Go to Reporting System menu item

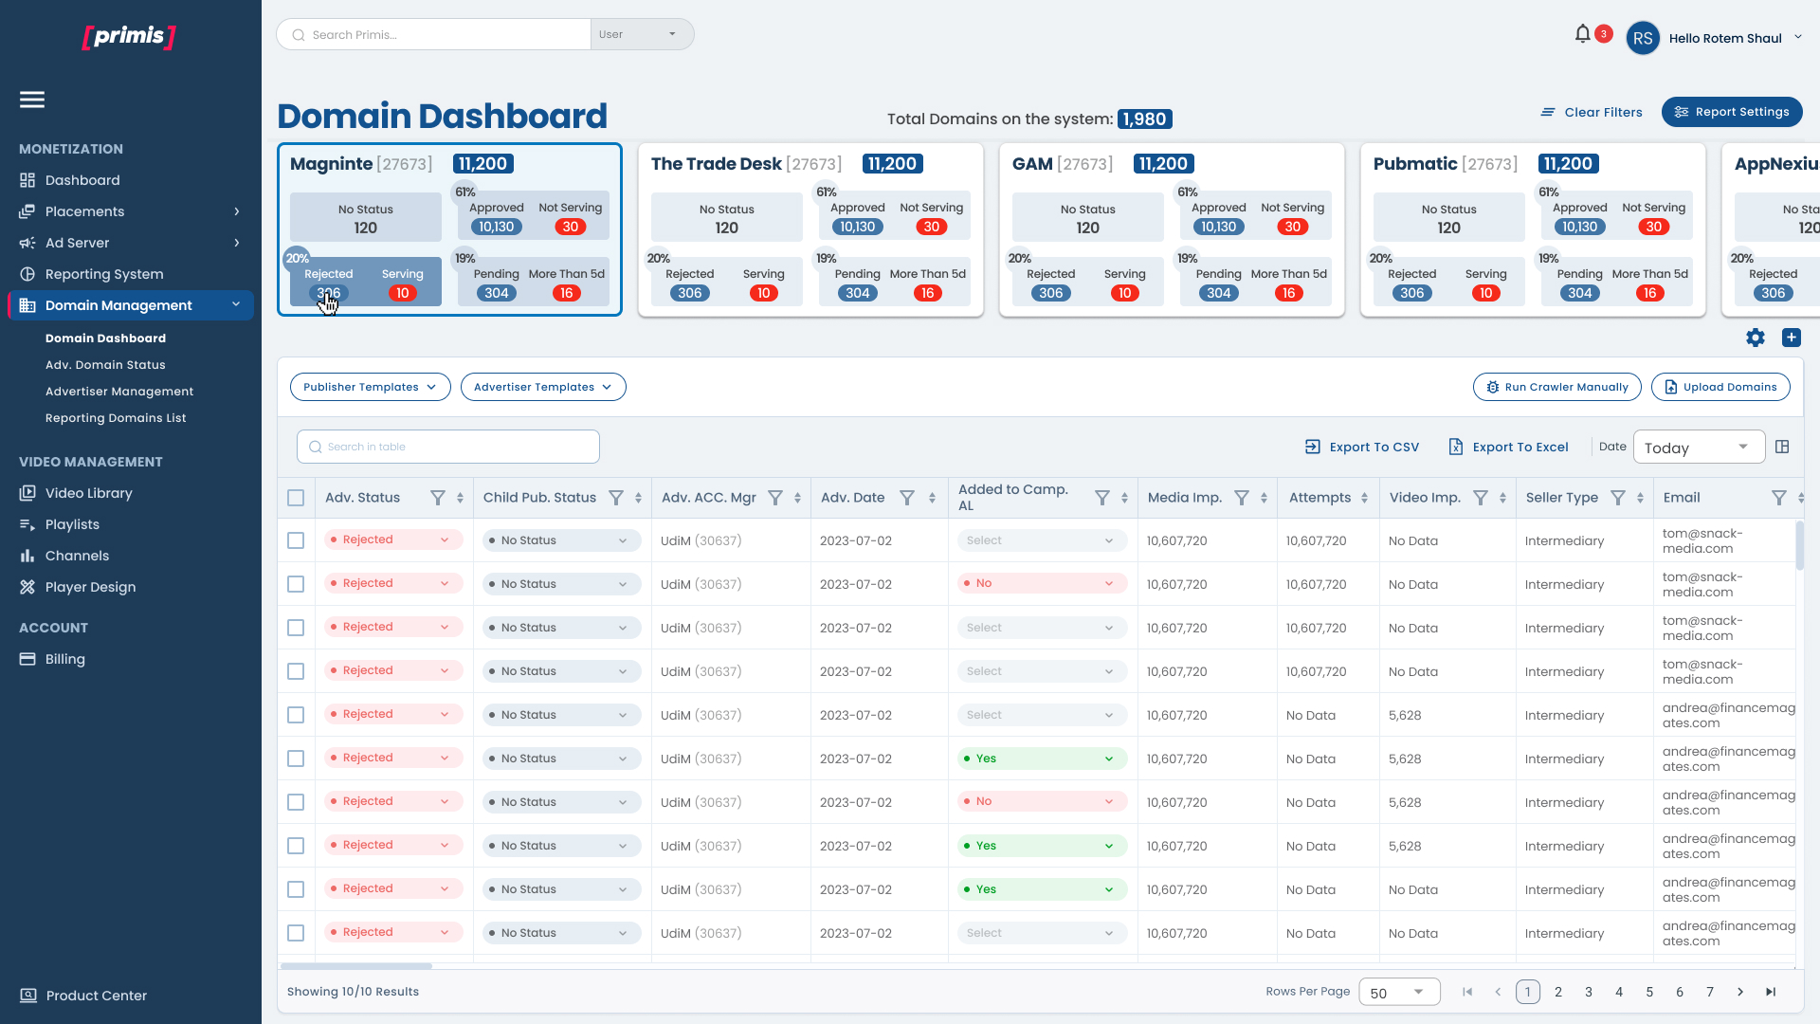point(104,274)
